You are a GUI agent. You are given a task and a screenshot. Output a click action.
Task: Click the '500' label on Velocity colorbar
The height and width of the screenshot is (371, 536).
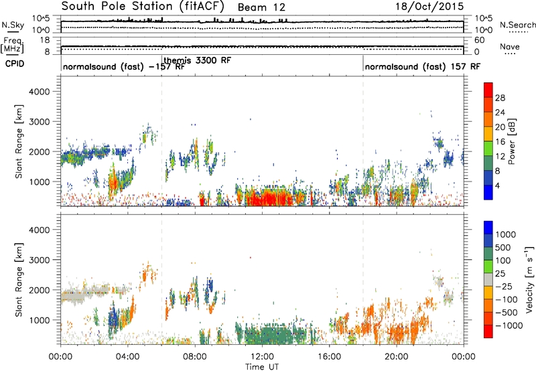505,248
